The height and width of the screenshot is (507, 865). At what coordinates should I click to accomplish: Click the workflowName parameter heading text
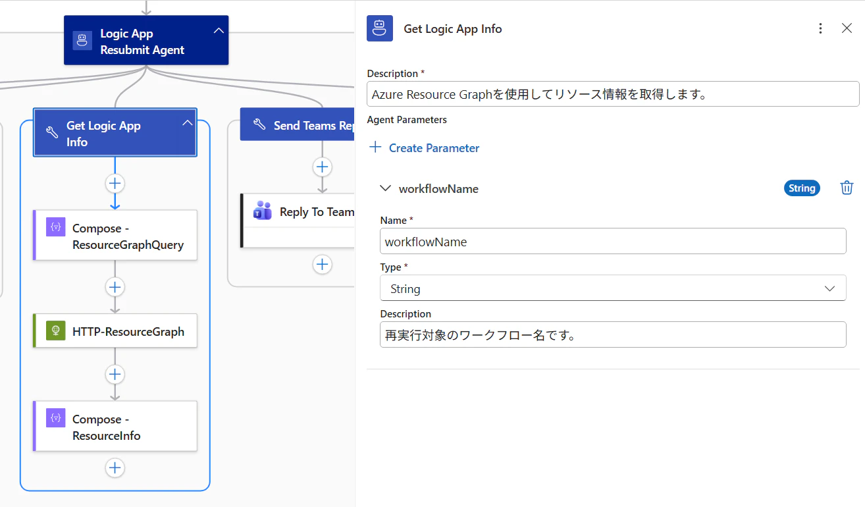438,189
